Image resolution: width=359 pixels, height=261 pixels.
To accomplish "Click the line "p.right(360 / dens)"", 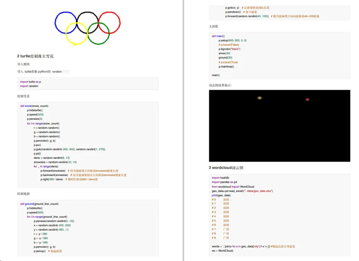I will click(52, 179).
